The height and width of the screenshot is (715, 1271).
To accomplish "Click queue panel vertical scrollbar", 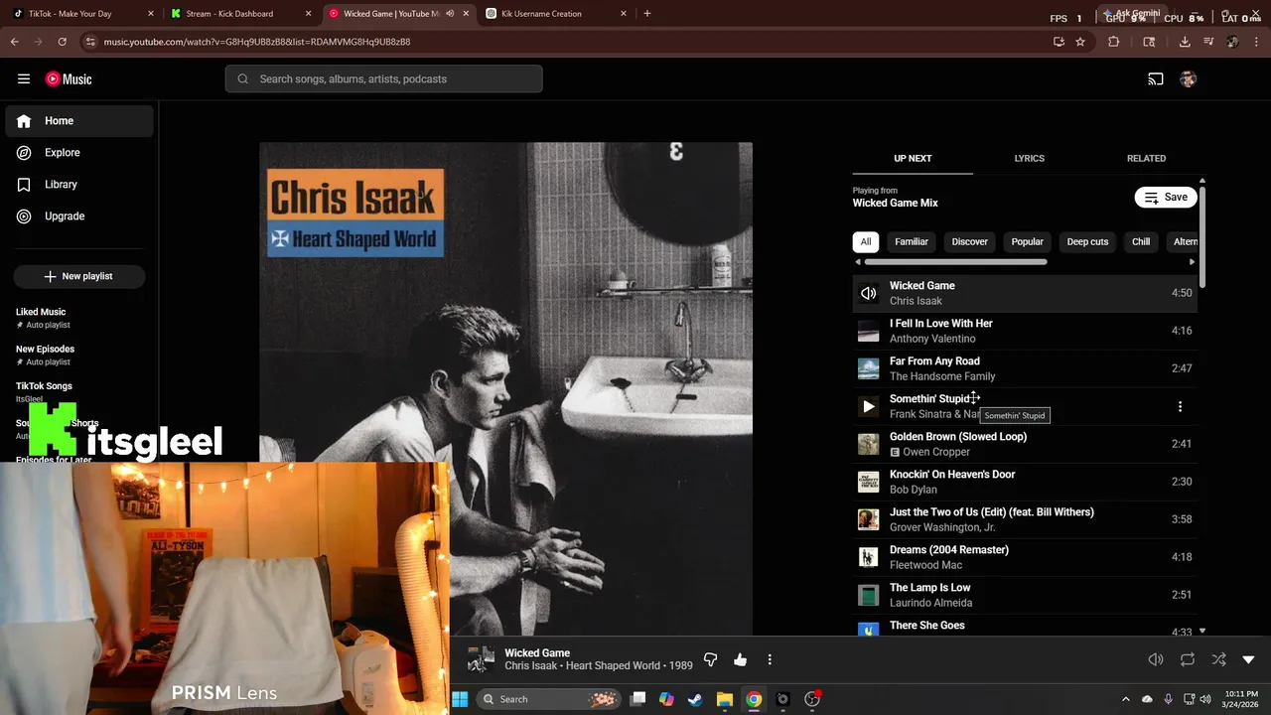I will (1202, 236).
